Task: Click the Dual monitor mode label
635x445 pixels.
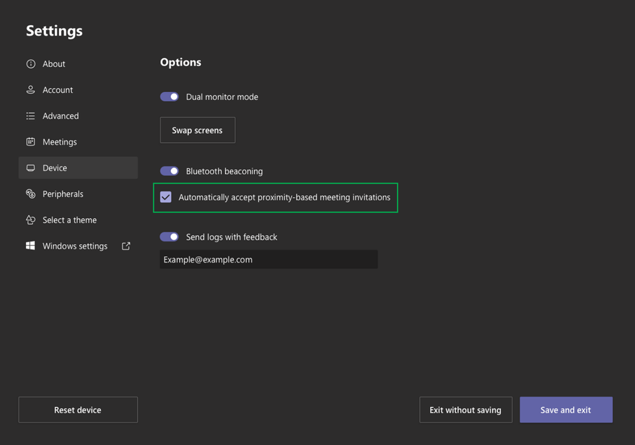Action: pyautogui.click(x=222, y=97)
